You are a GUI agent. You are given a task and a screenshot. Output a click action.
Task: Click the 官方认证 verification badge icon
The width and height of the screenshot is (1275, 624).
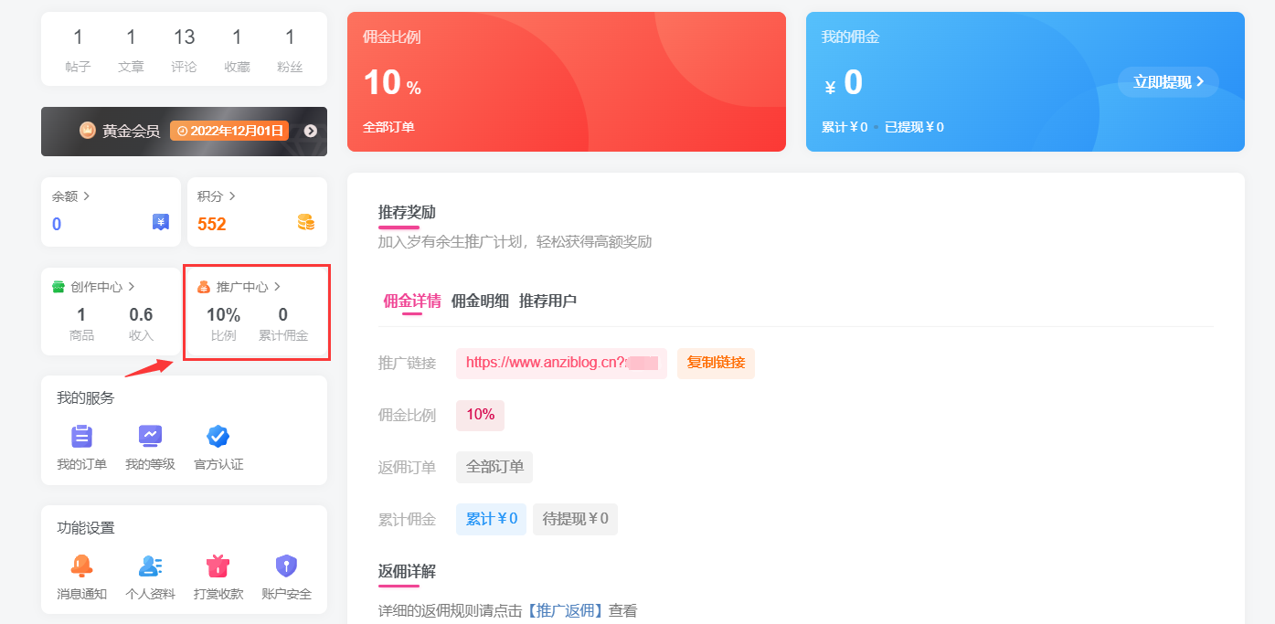pyautogui.click(x=218, y=437)
